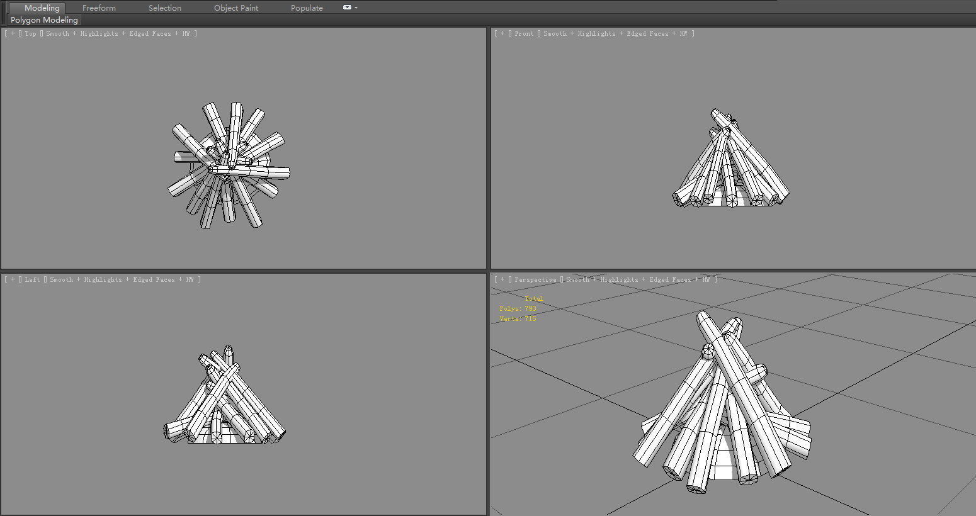The height and width of the screenshot is (516, 976).
Task: Select the campfire model in Top viewport
Action: click(229, 166)
